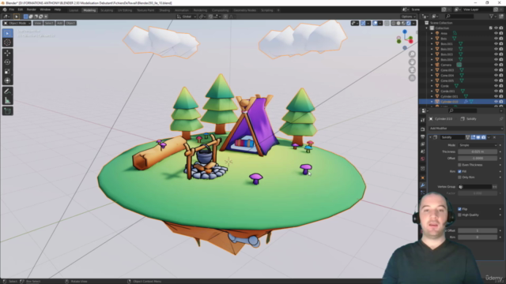Open the viewport shading options dropdown
The height and width of the screenshot is (284, 506).
(x=413, y=23)
